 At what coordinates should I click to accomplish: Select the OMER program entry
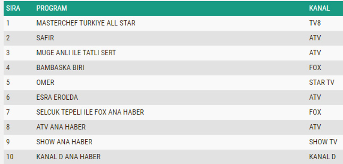coord(45,82)
